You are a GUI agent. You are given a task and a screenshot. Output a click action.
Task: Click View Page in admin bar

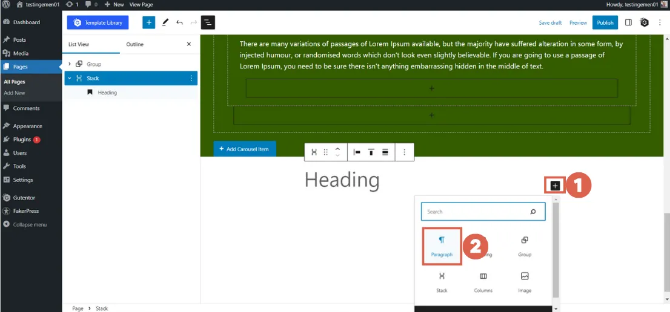coord(141,5)
